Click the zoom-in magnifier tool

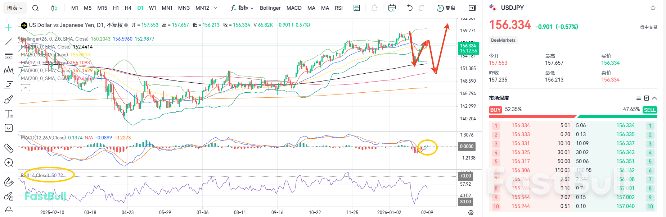[x=9, y=163]
